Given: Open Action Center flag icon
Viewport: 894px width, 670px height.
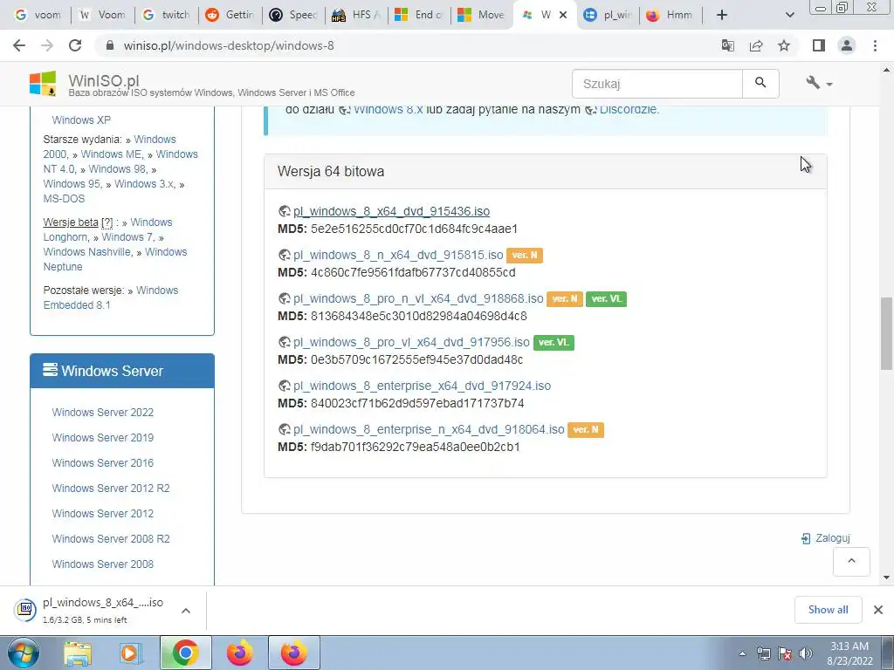Looking at the screenshot, I should [x=785, y=653].
